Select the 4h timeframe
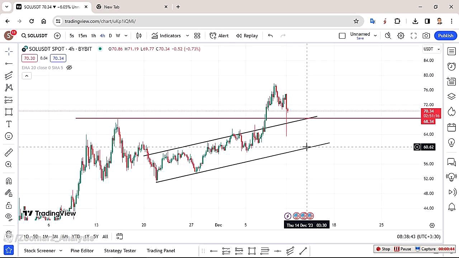459x258 pixels. [102, 35]
